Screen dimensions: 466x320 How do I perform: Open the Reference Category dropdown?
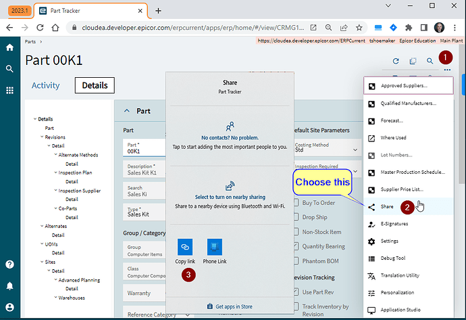coord(188,315)
